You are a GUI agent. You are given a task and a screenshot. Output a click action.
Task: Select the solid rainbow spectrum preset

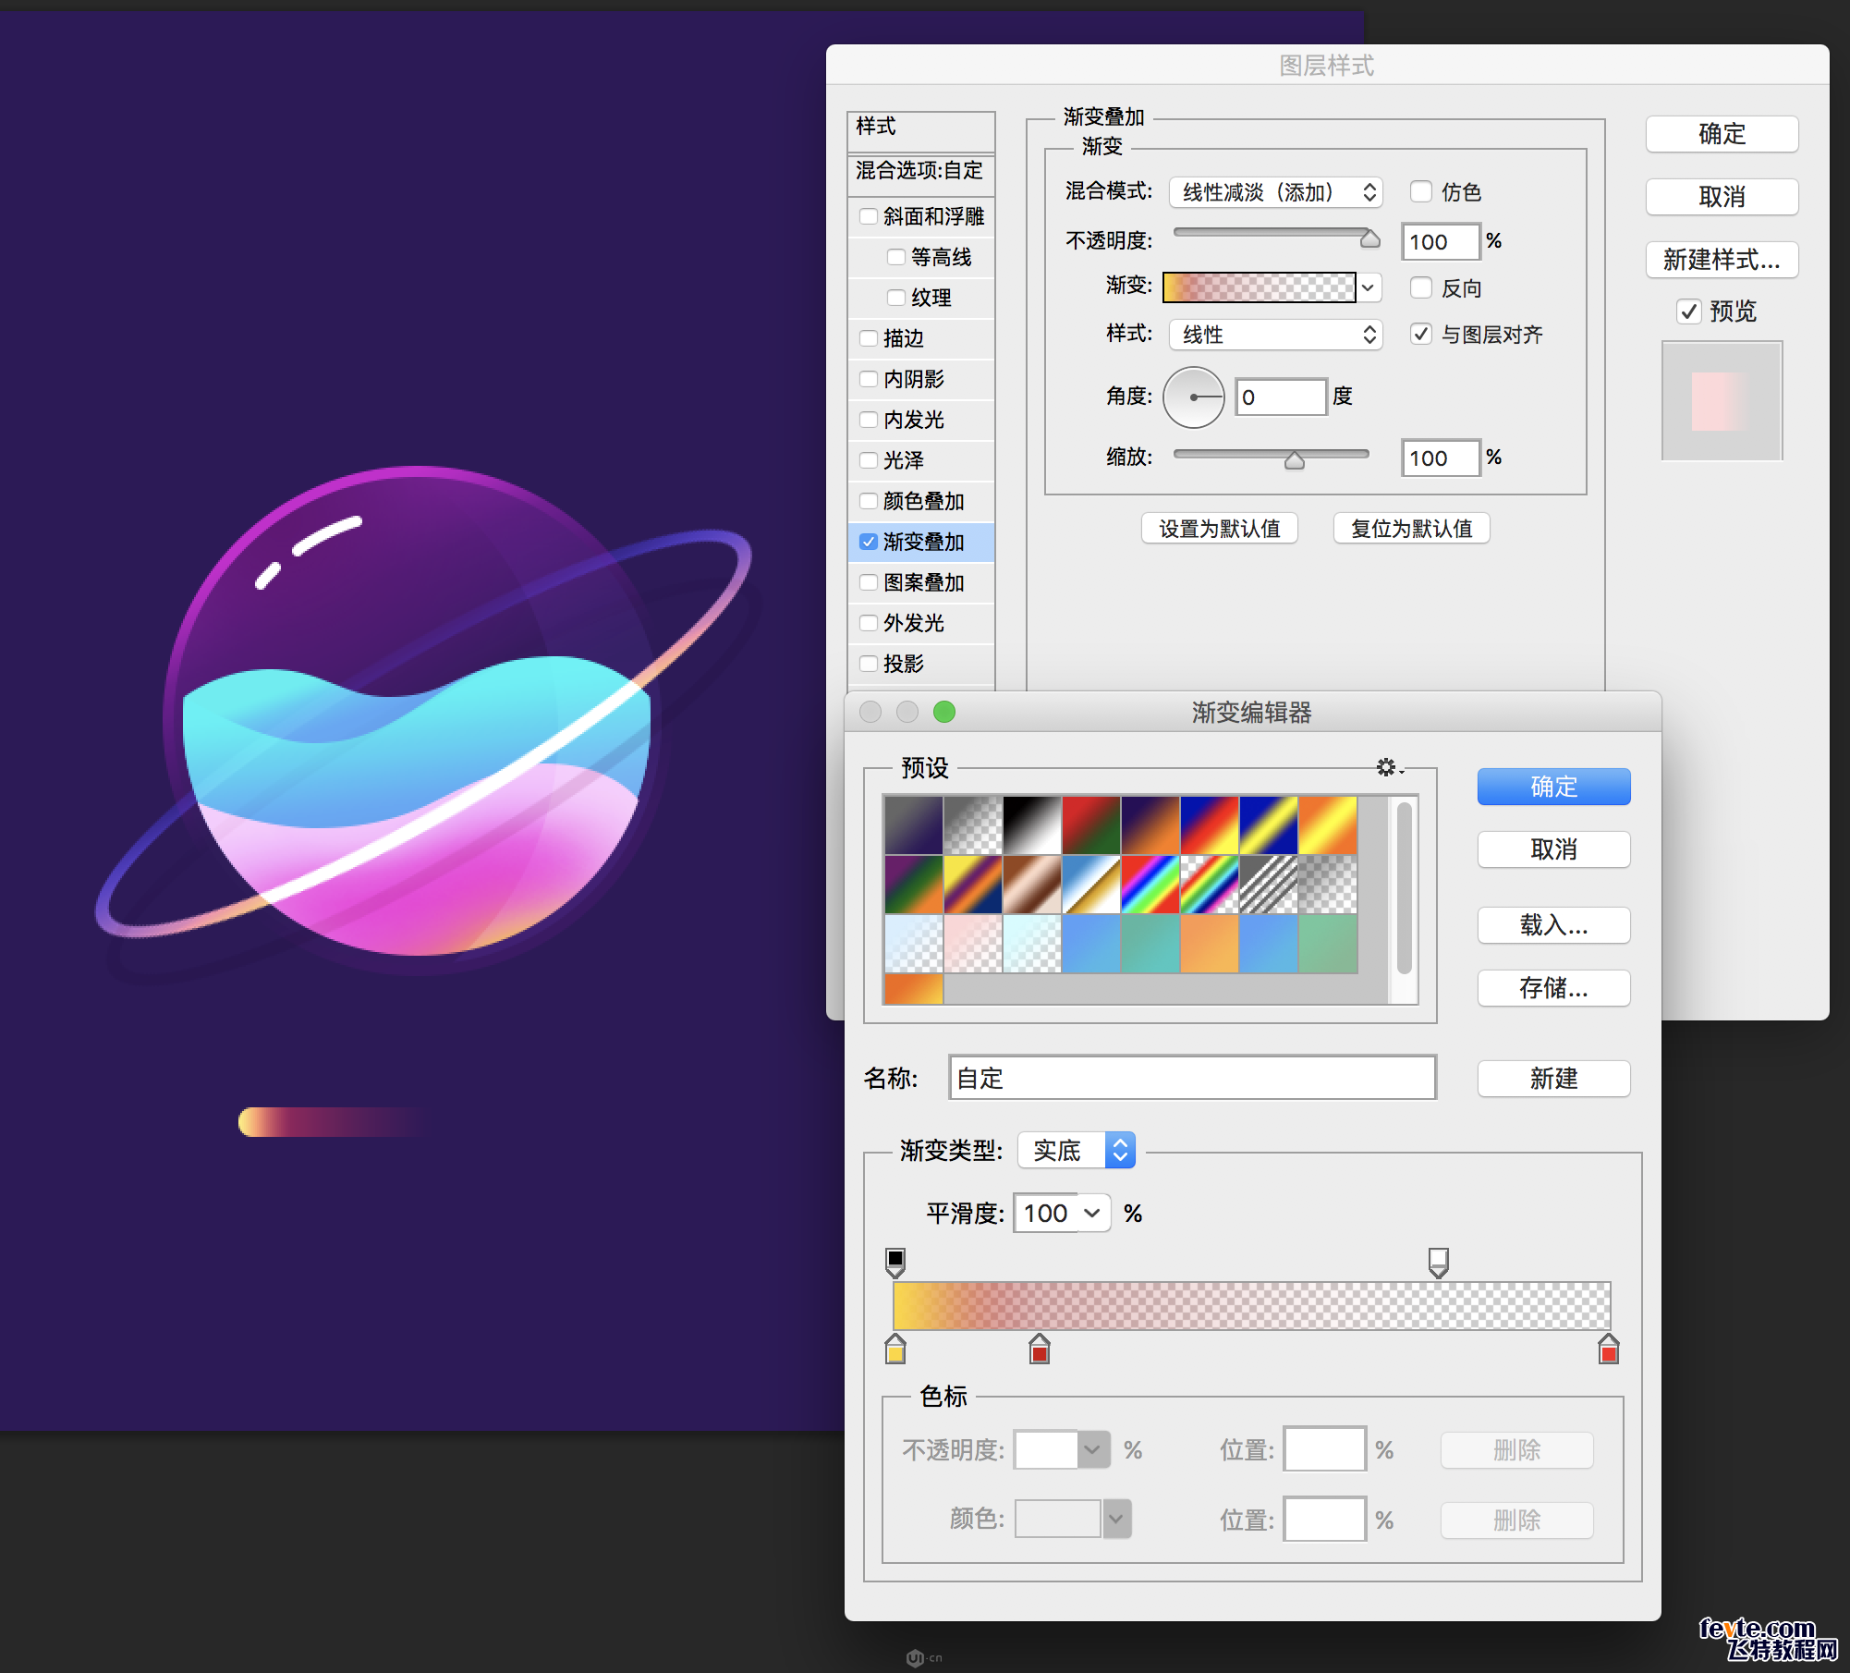(1150, 885)
